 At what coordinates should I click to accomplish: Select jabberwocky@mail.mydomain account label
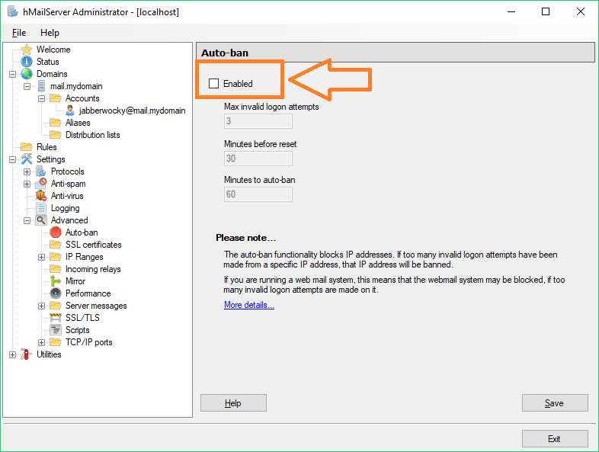tap(132, 111)
